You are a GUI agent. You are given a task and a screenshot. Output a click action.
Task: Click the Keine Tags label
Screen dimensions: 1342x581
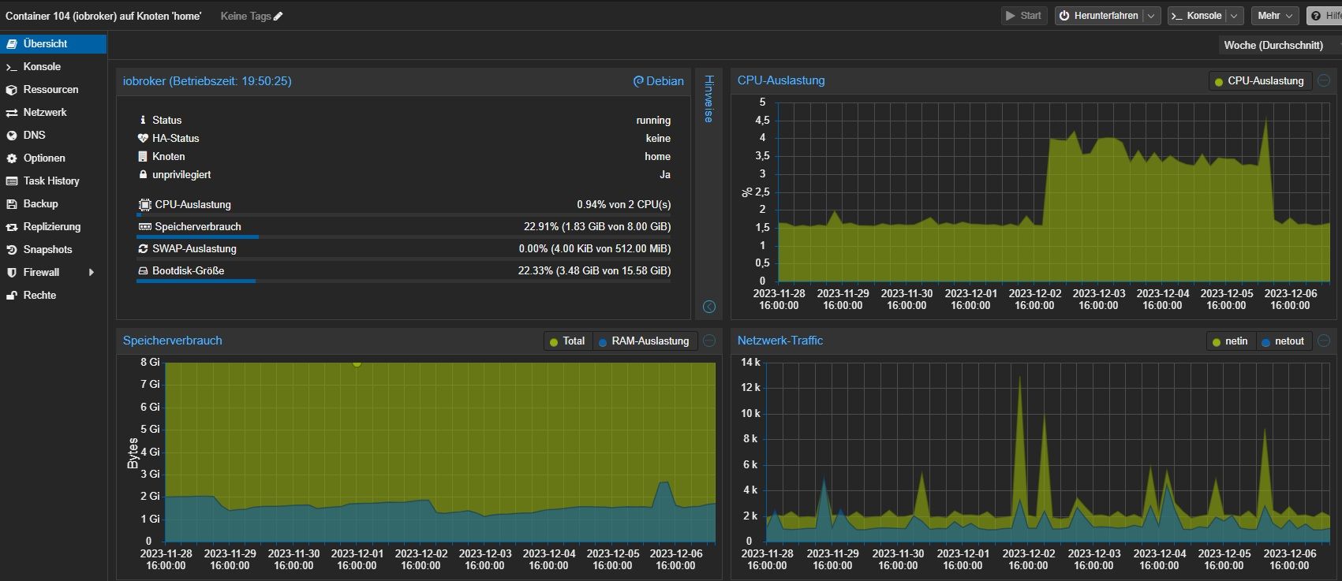245,16
